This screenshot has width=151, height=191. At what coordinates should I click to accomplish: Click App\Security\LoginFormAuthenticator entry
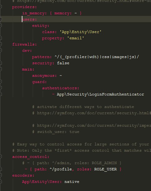point(100,94)
